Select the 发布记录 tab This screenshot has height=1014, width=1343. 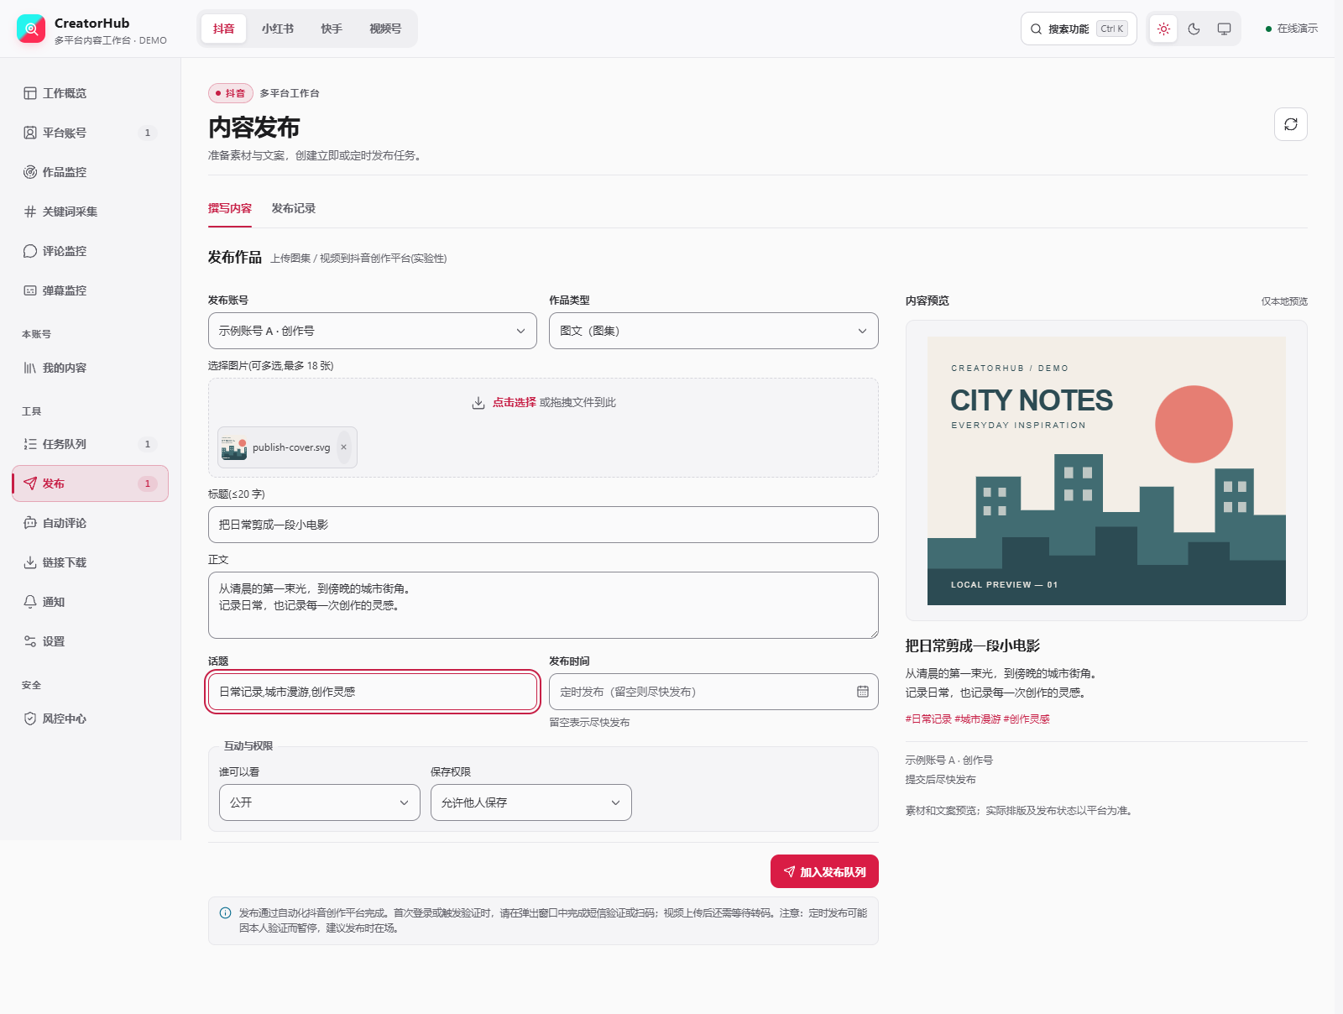coord(294,208)
